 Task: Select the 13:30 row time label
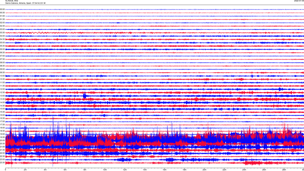(2, 99)
